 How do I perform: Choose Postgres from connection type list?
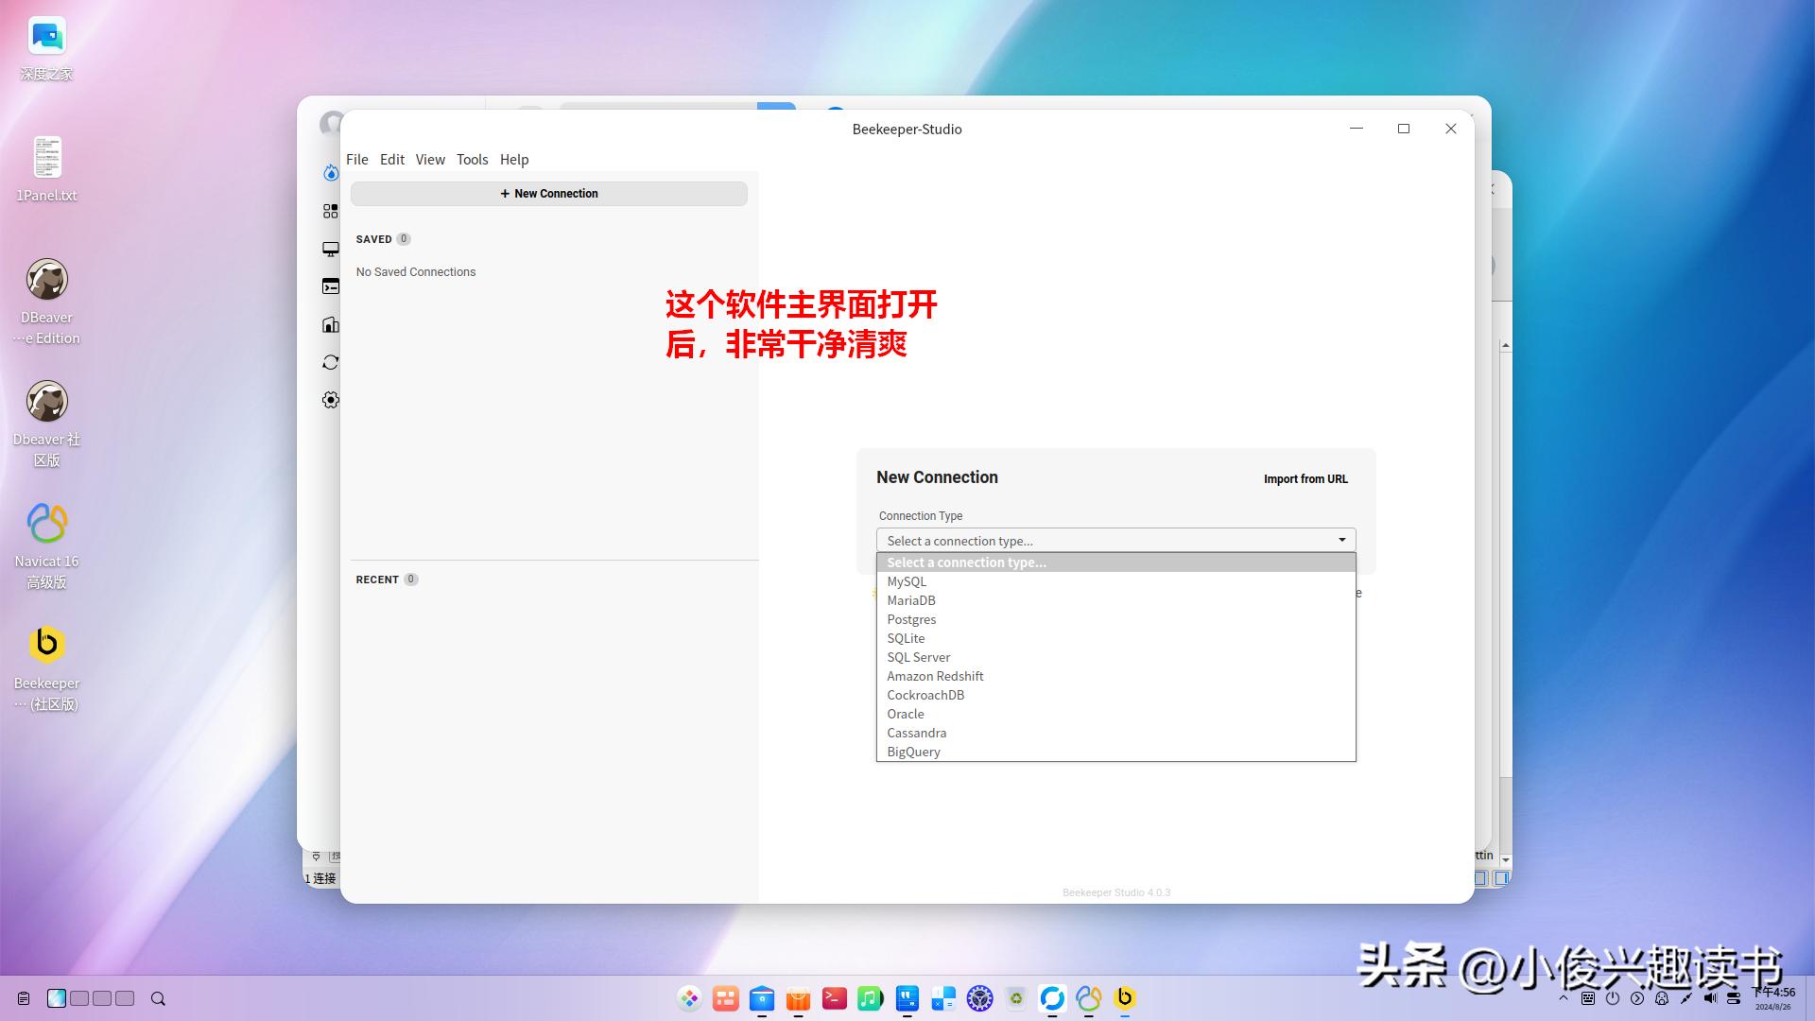[x=1115, y=619]
